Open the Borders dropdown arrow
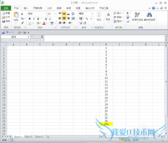This screenshot has height=143, width=168. pyautogui.click(x=33, y=23)
